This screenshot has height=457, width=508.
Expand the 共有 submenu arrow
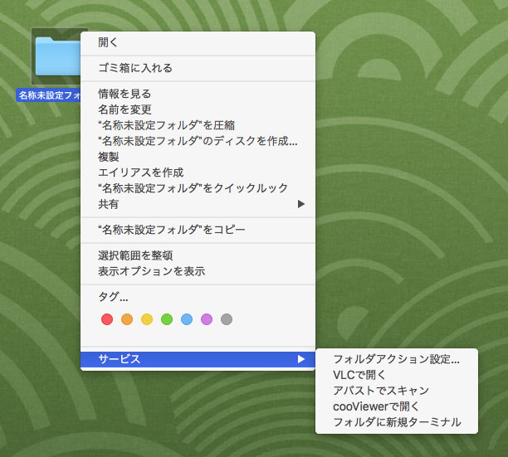301,204
